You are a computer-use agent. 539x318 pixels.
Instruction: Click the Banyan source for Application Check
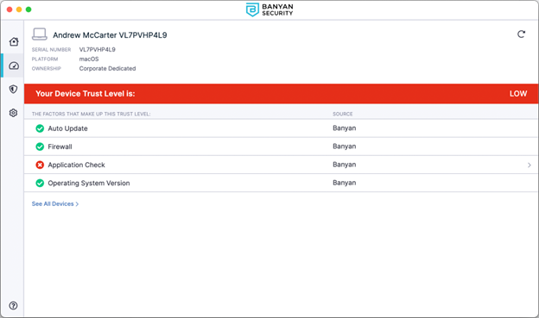pos(344,165)
